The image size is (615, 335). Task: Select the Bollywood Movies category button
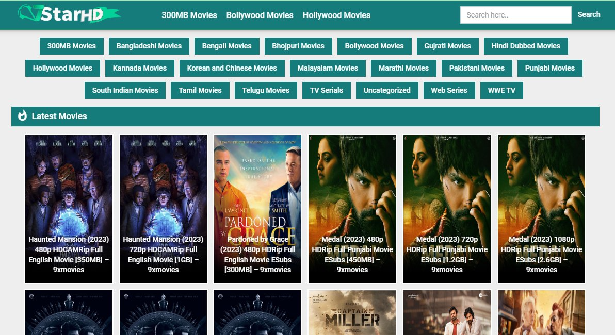point(374,46)
